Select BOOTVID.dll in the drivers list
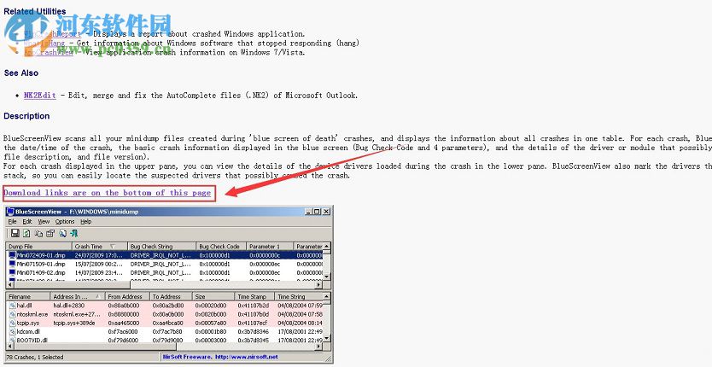 tap(32, 340)
